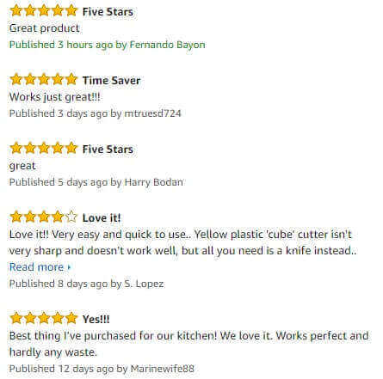Open the Yes!!! review title

96,319
